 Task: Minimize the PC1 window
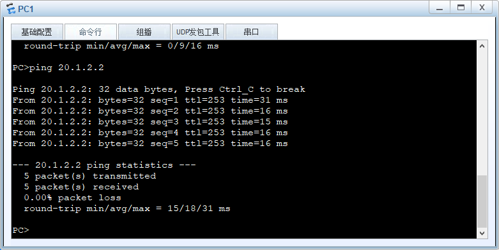coord(440,8)
